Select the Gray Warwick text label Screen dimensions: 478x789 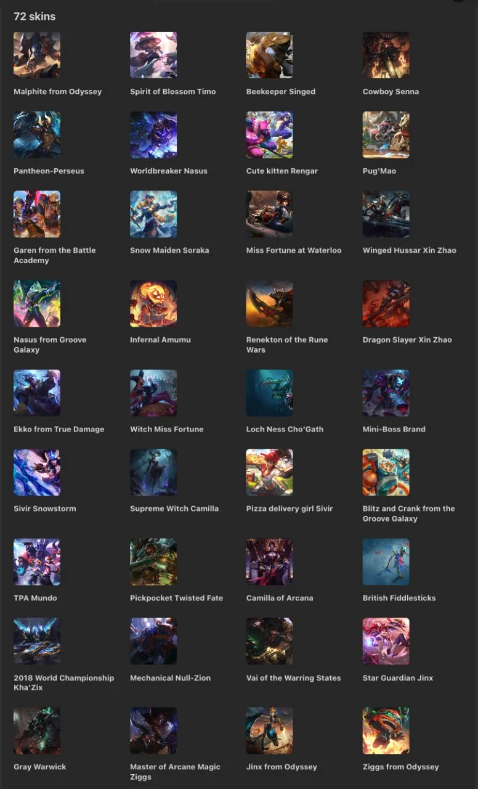click(40, 767)
